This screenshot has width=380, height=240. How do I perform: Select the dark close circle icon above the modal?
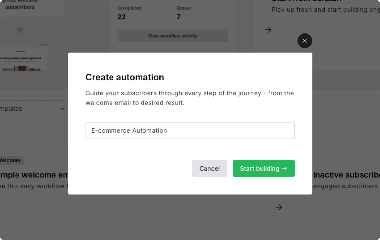(x=305, y=40)
